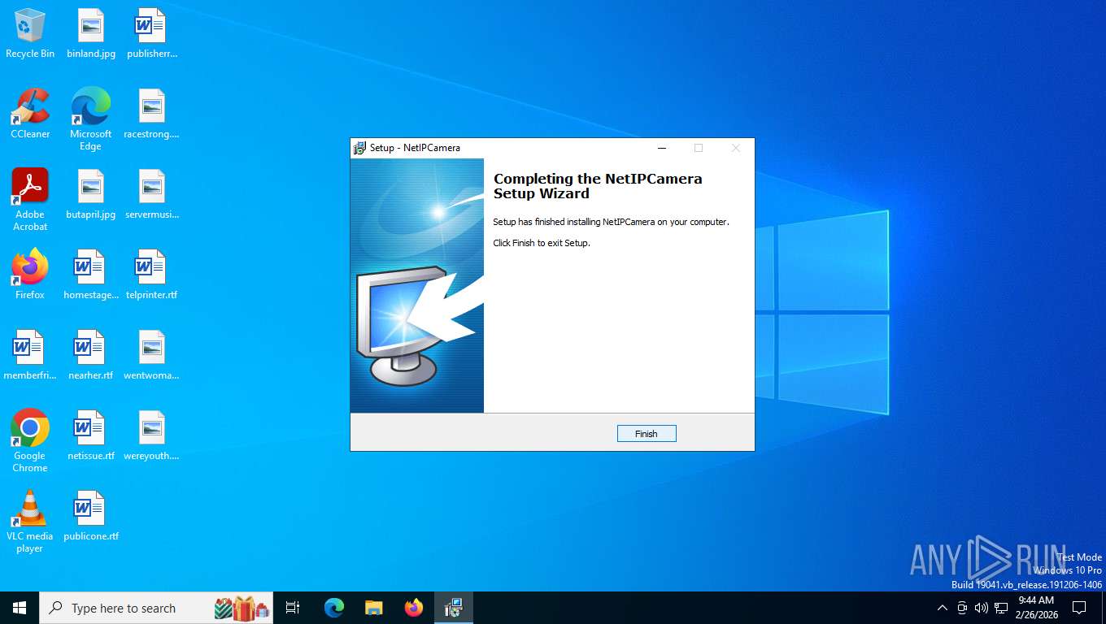Select the Microsoft Edge desktop shortcut
Image resolution: width=1106 pixels, height=624 pixels.
coord(91,119)
